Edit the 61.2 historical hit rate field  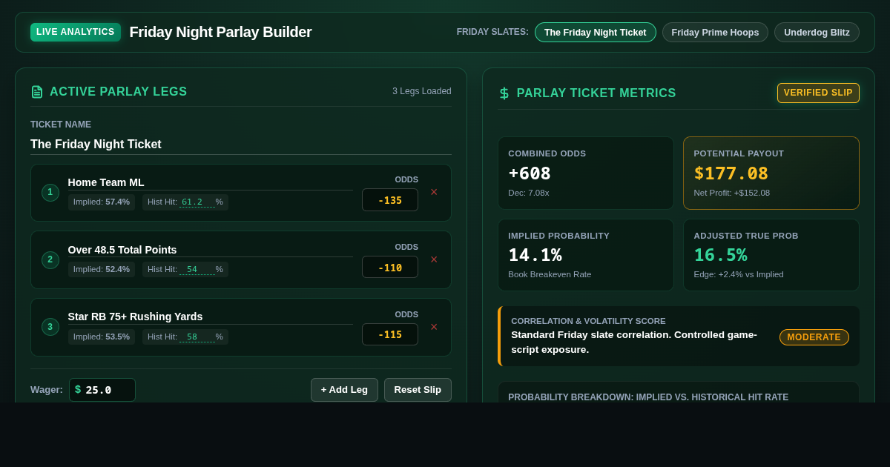click(197, 202)
